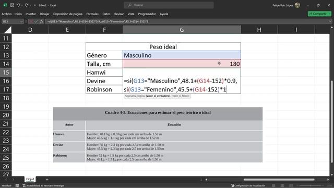This screenshot has height=188, width=334.
Task: Open the Revisar tab
Action: 119,14
